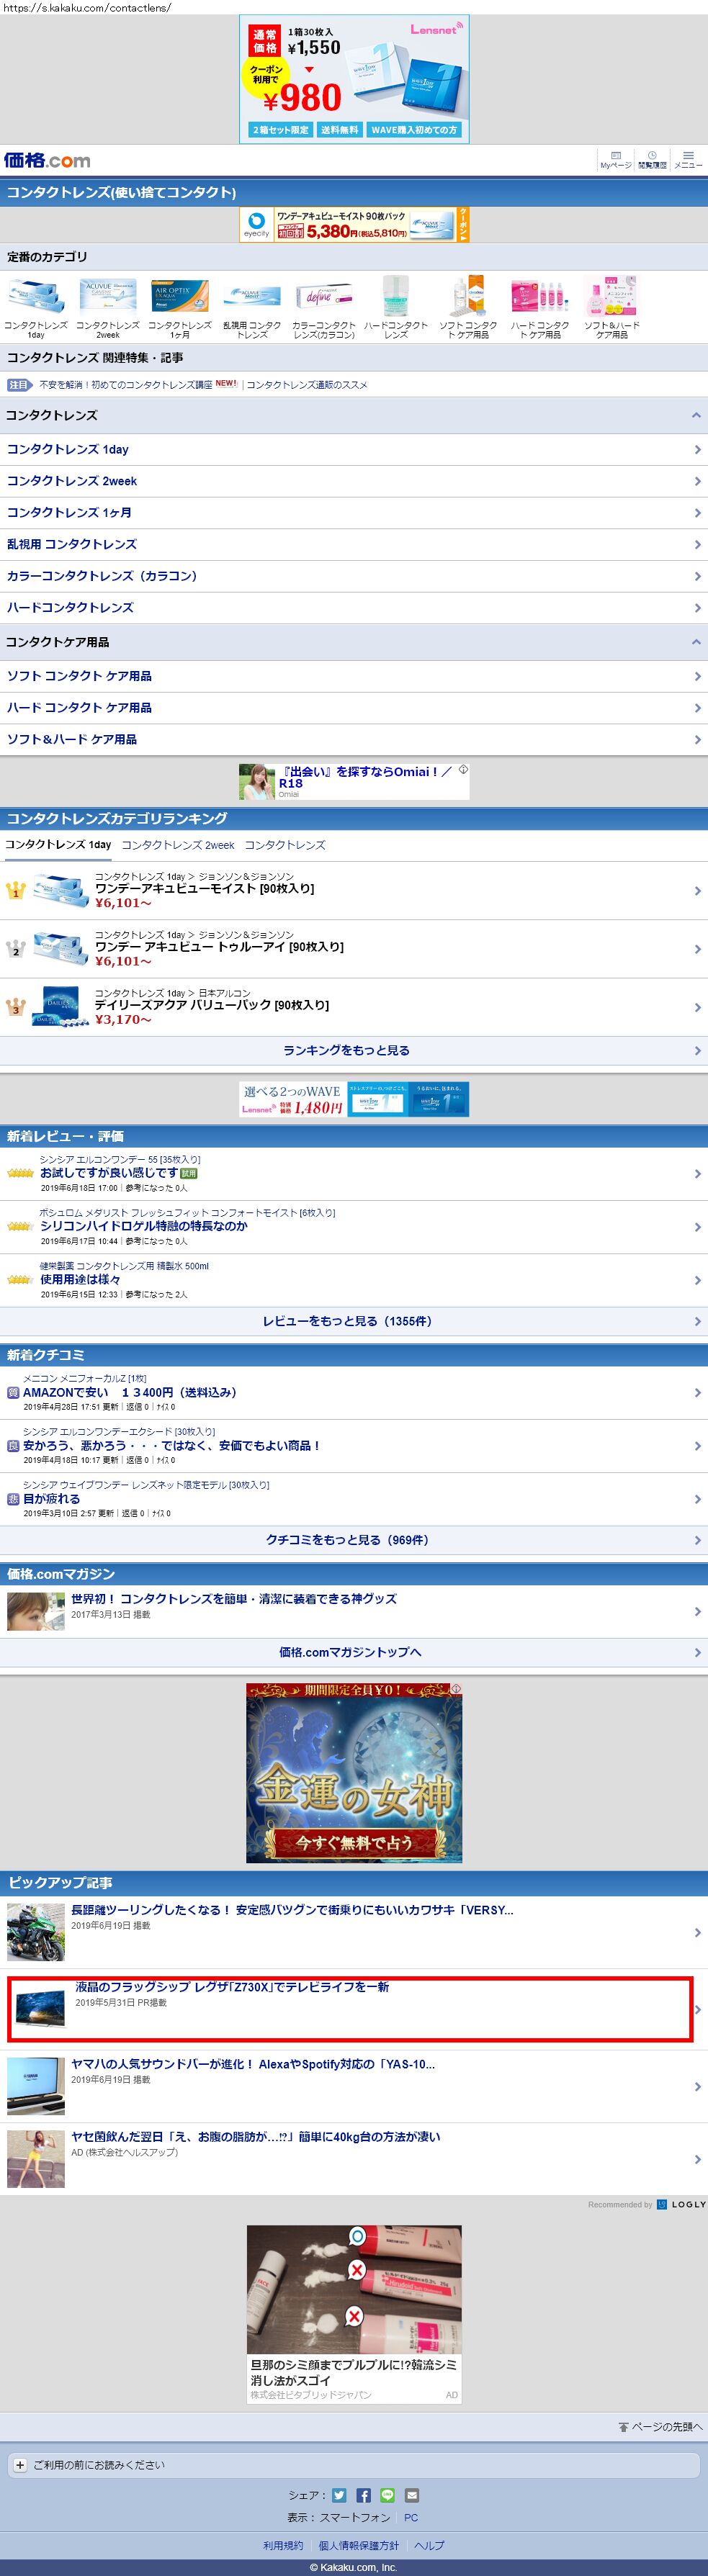Click クチコミをもっと見る (969件)

354,1540
